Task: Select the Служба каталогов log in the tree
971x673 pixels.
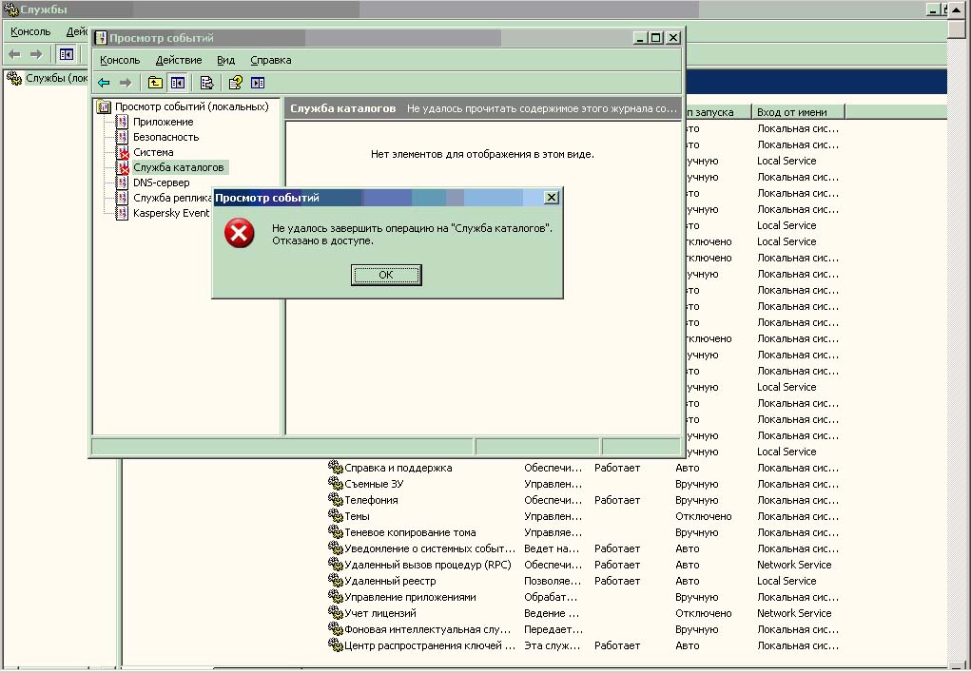Action: pyautogui.click(x=179, y=167)
